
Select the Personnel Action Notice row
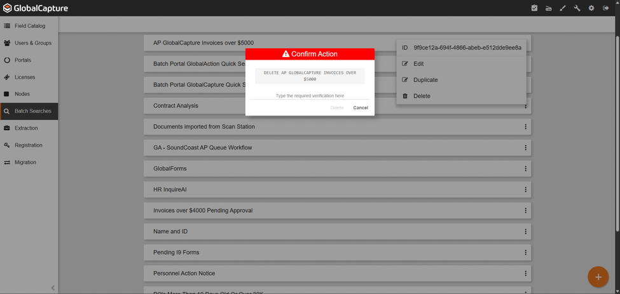(337, 273)
